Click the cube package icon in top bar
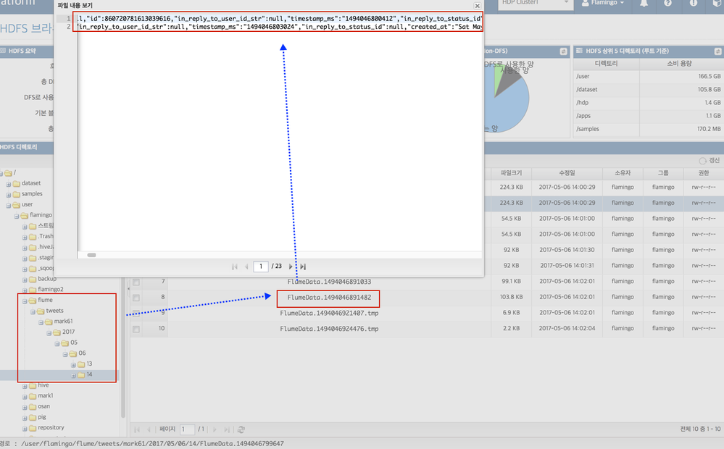The image size is (724, 449). (x=717, y=3)
